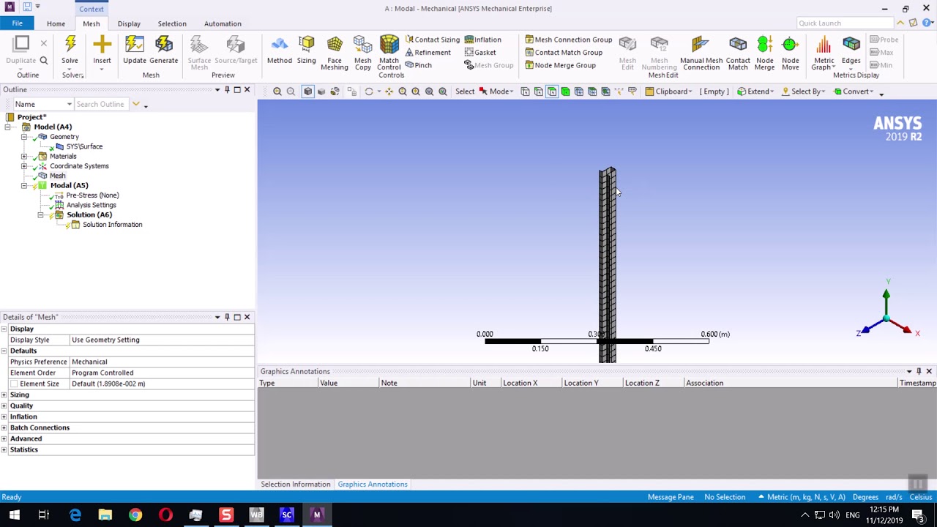Click the Match Control icon
The width and height of the screenshot is (937, 527).
[389, 45]
